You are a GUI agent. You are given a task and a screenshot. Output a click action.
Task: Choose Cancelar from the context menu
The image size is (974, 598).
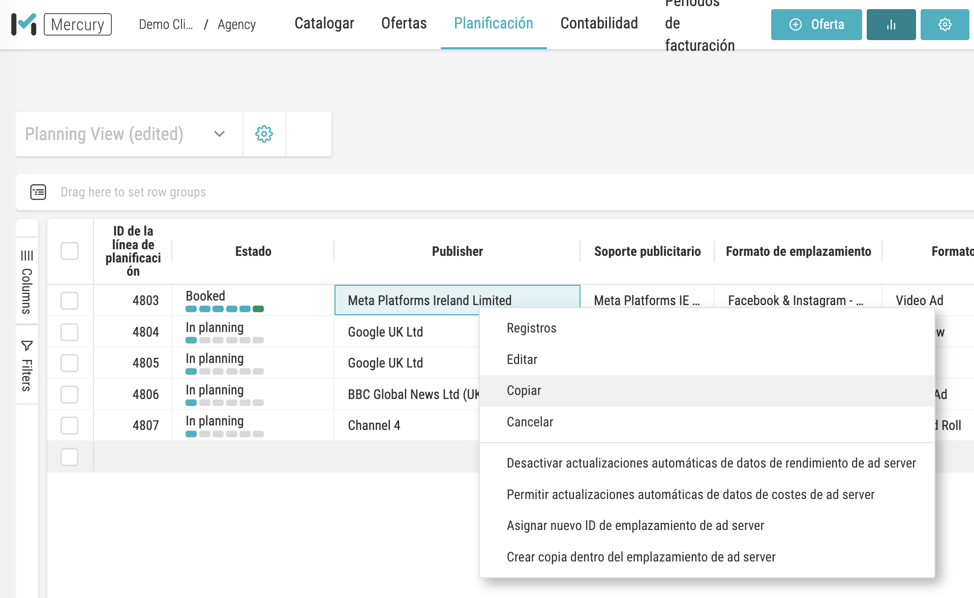pos(707,422)
